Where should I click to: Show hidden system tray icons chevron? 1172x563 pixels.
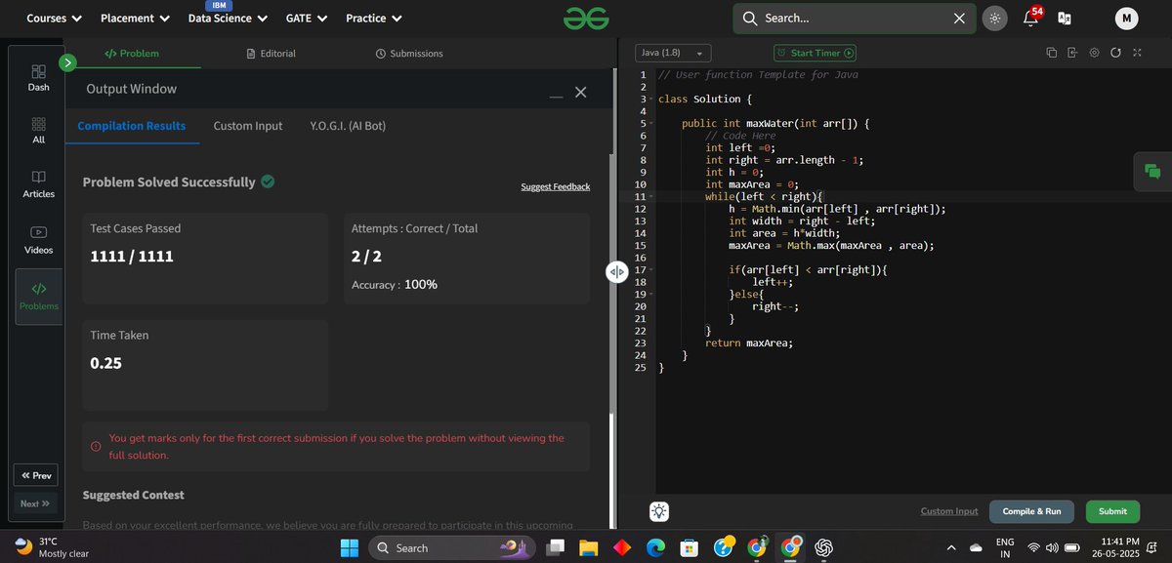point(951,547)
